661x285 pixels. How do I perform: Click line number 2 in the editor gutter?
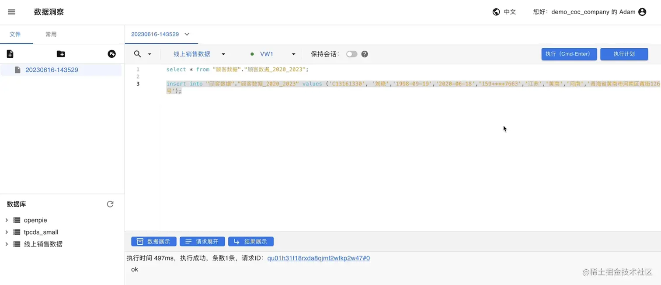click(138, 77)
